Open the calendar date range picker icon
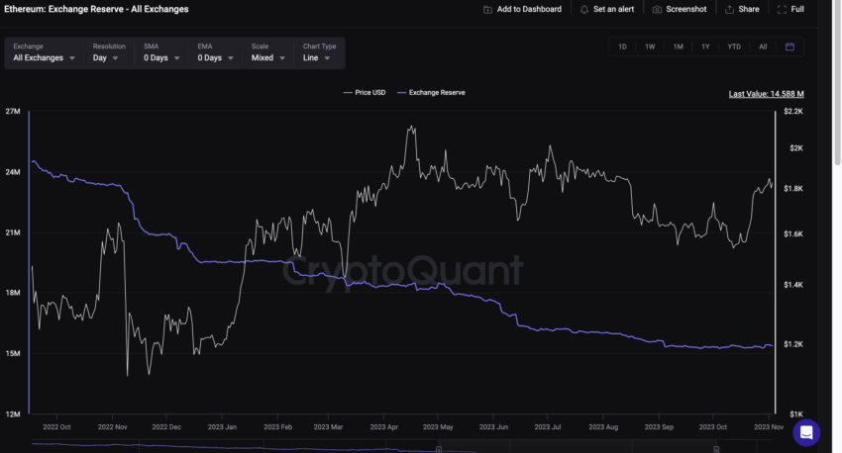The height and width of the screenshot is (453, 842). [x=789, y=46]
